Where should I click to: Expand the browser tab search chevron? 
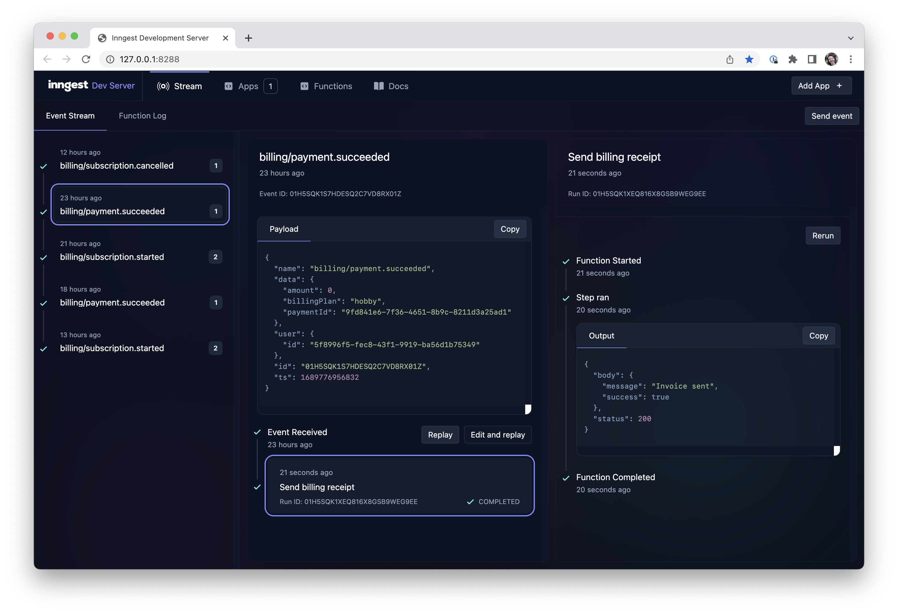(851, 38)
